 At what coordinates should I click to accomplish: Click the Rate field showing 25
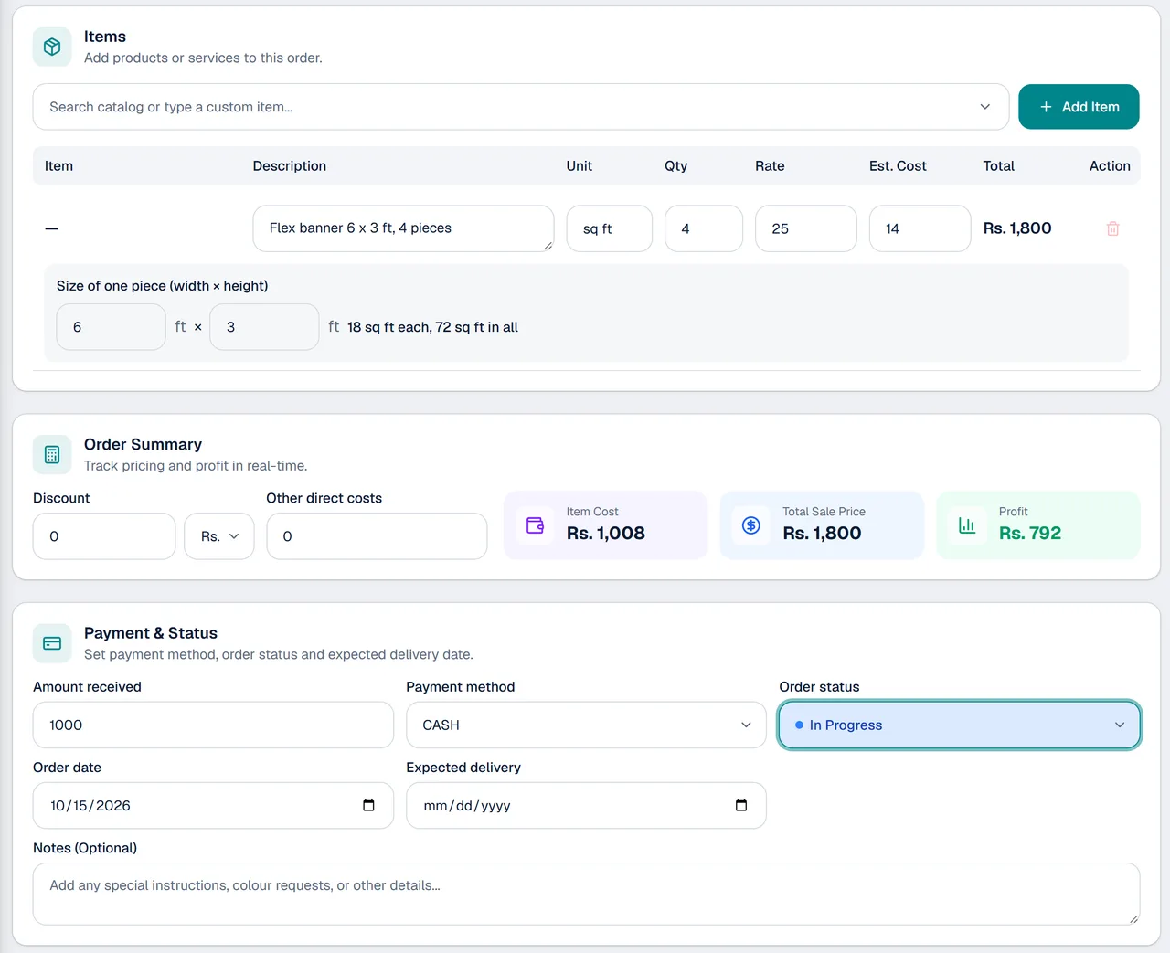pos(806,228)
